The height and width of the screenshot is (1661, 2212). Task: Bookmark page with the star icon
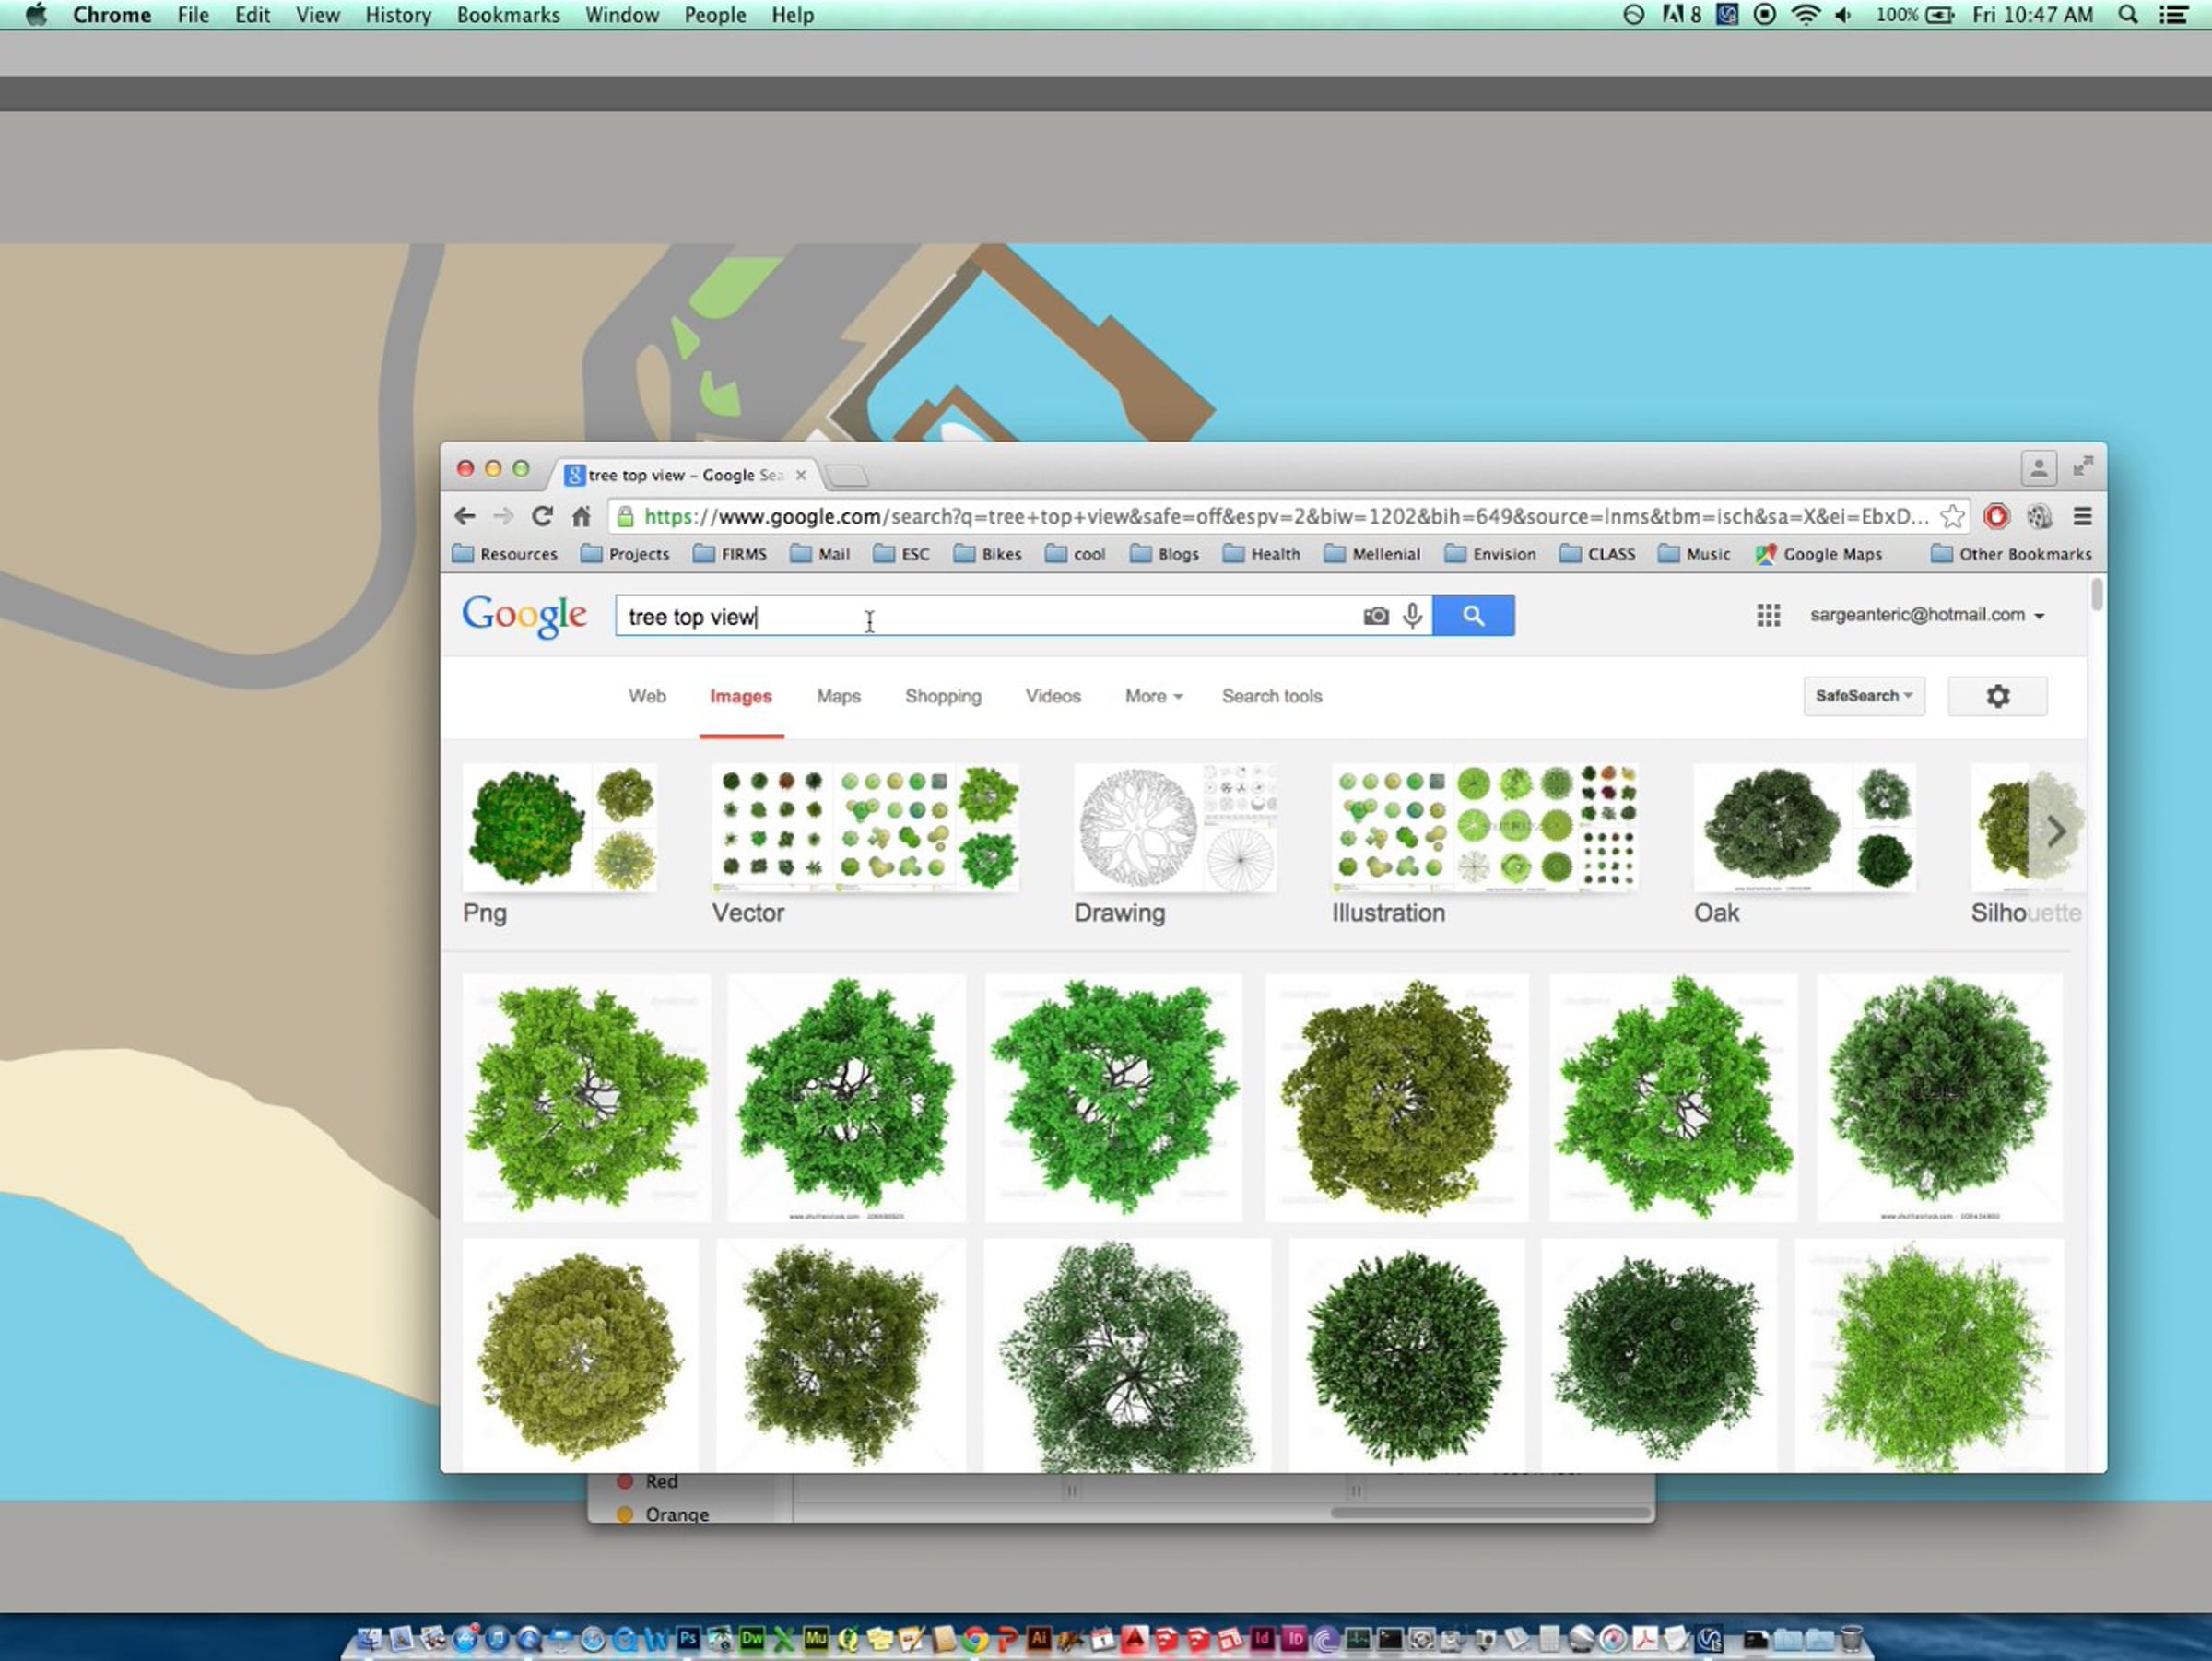point(1951,517)
